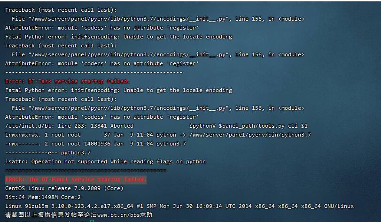Click the -rwx------ python3.7 permission line
Image resolution: width=381 pixels, height=222 pixels.
click(x=95, y=144)
